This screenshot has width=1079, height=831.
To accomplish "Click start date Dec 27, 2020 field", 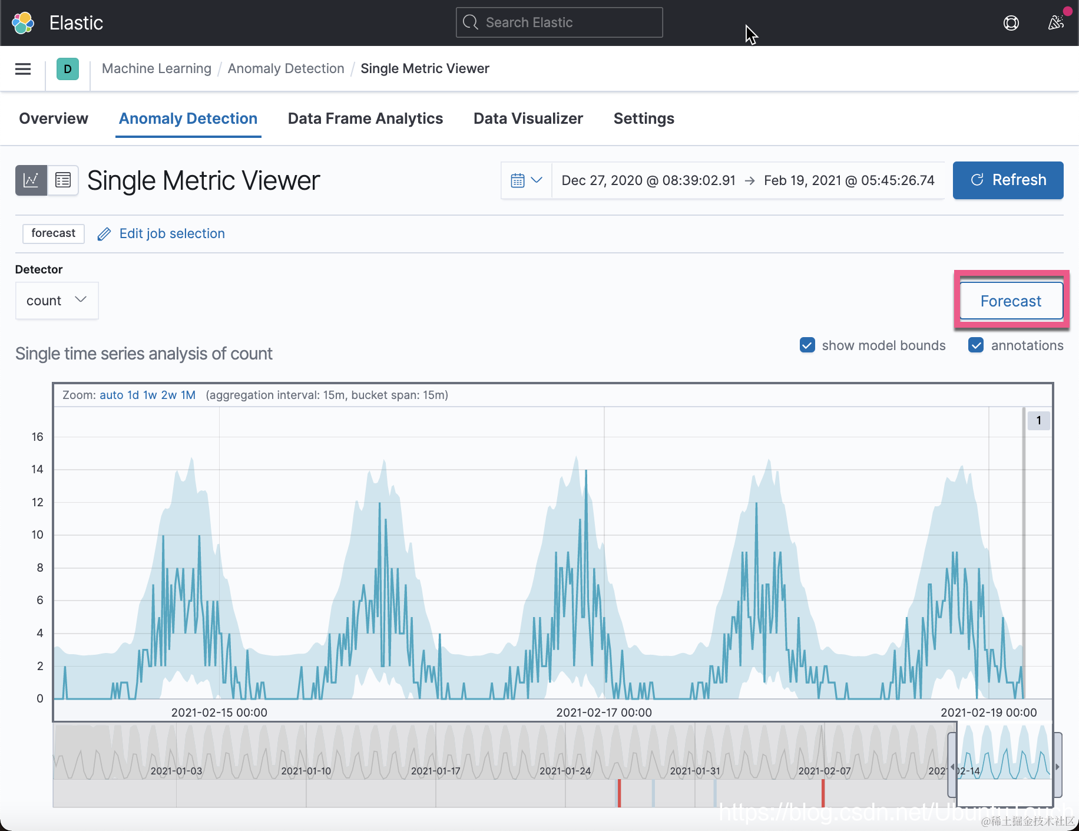I will point(648,180).
